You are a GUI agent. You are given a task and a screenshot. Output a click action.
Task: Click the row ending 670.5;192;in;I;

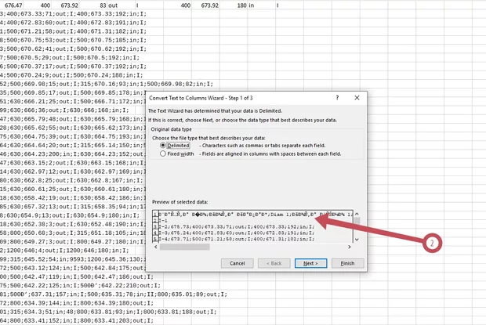[x=70, y=58]
